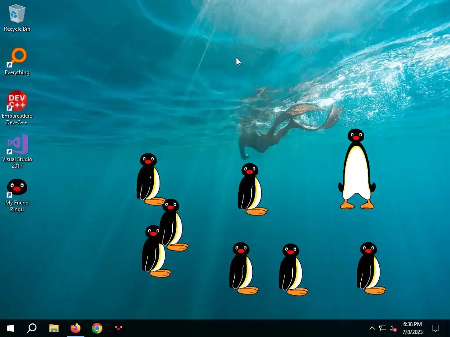Show hidden system tray icons
The height and width of the screenshot is (337, 450).
tap(372, 328)
